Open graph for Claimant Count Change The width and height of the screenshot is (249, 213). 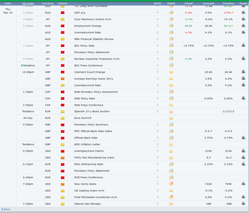(x=243, y=72)
